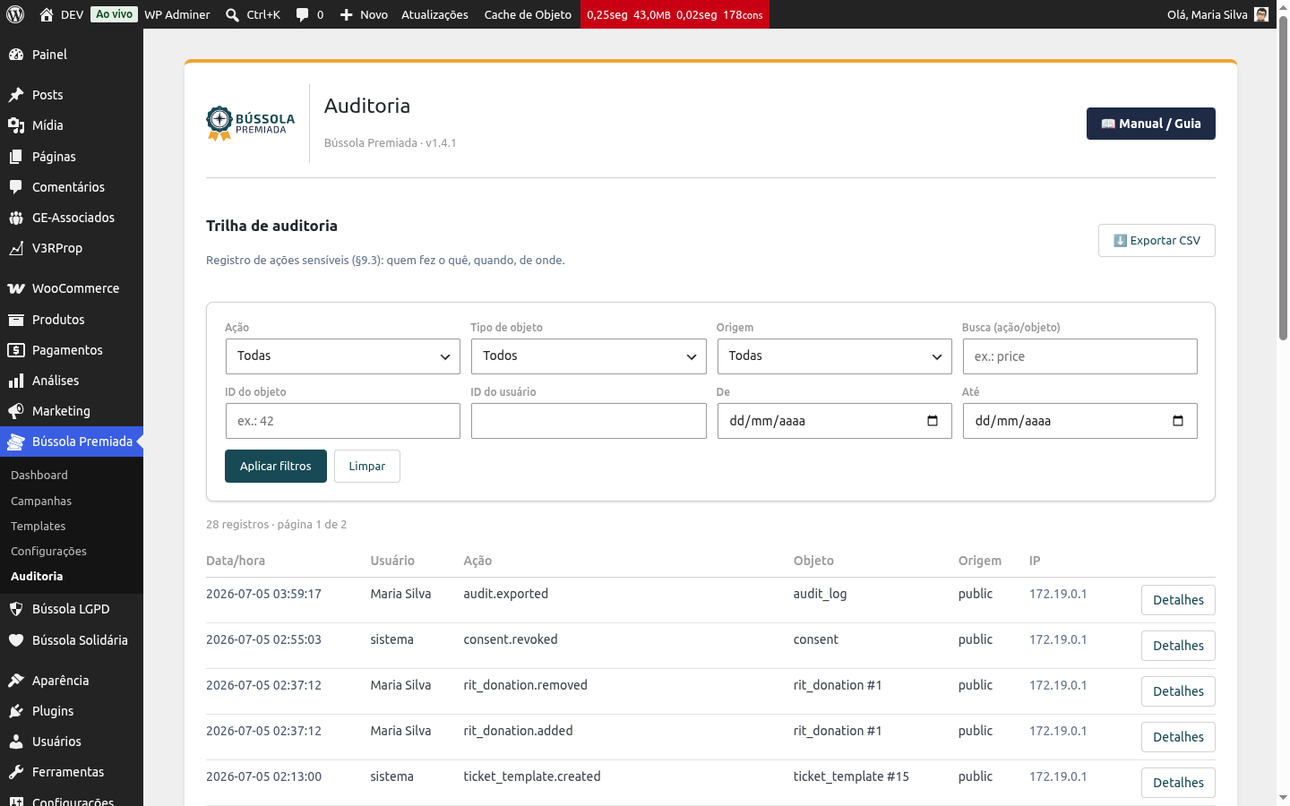
Task: Click the Ao vivo environment badge
Action: coord(115,14)
